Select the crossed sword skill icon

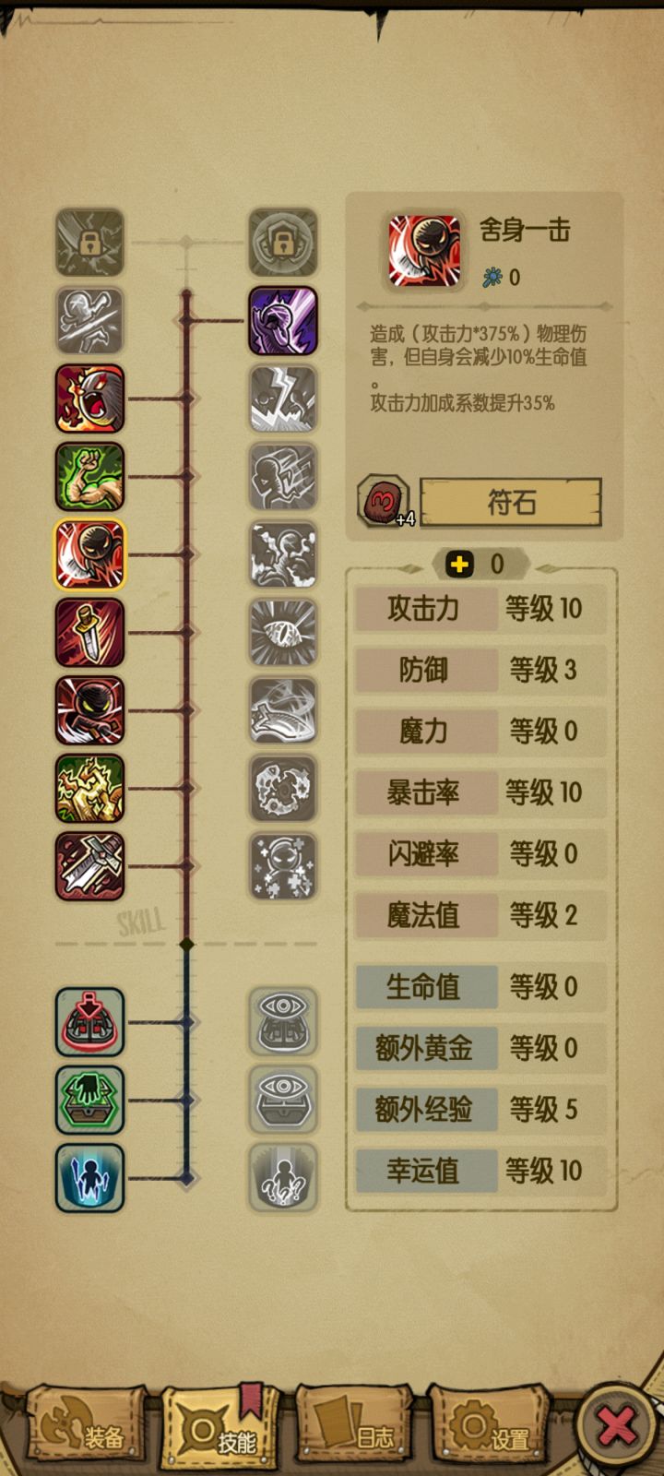[x=89, y=865]
